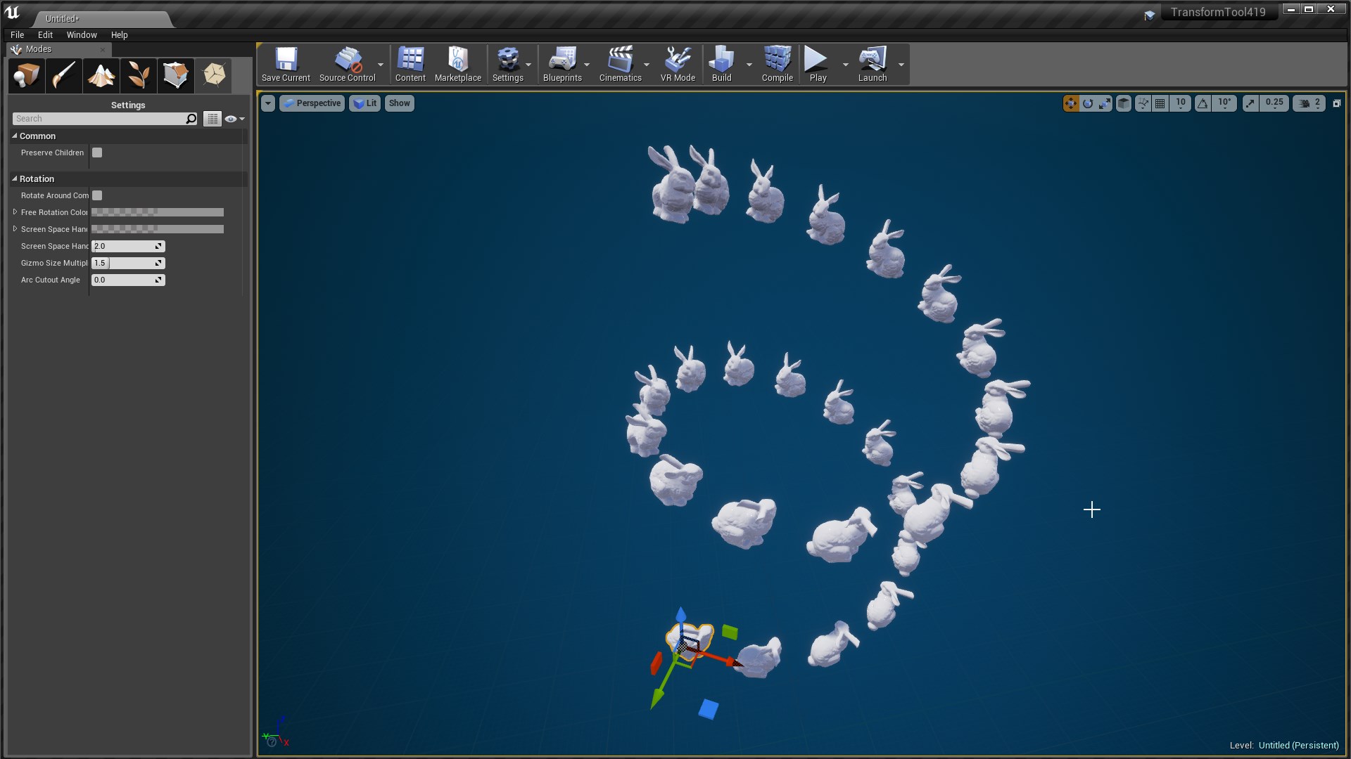Select the scale gizmo mode

tap(1105, 103)
